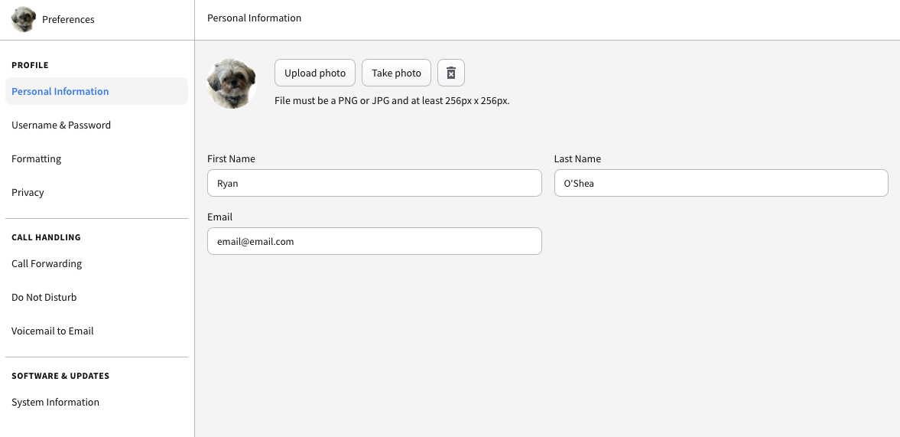View the System Information page

(96, 402)
